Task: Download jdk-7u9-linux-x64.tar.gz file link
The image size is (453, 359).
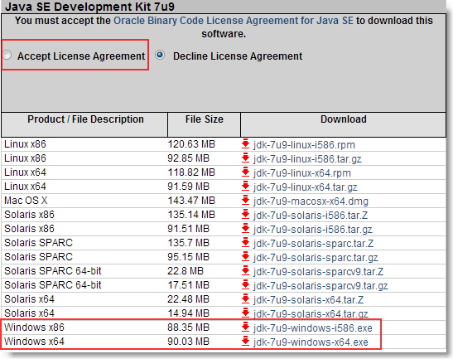Action: [306, 187]
